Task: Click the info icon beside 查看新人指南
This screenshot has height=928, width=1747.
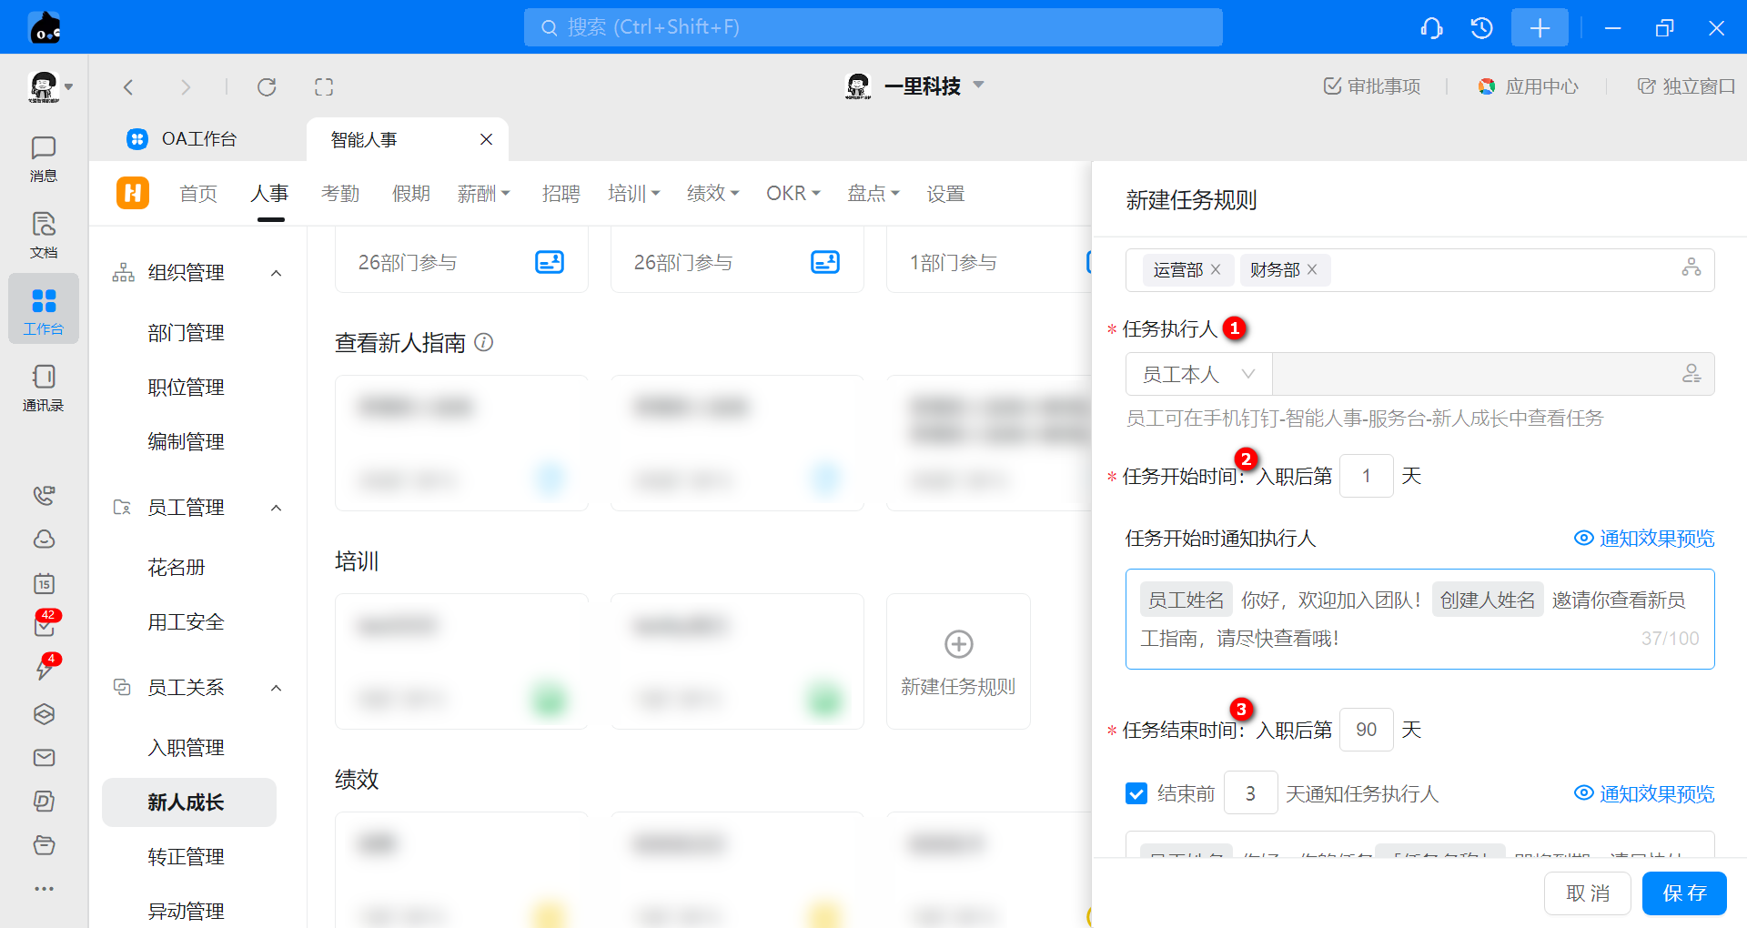Action: point(484,342)
